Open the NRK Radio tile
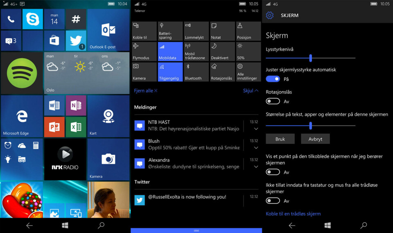 click(65, 159)
